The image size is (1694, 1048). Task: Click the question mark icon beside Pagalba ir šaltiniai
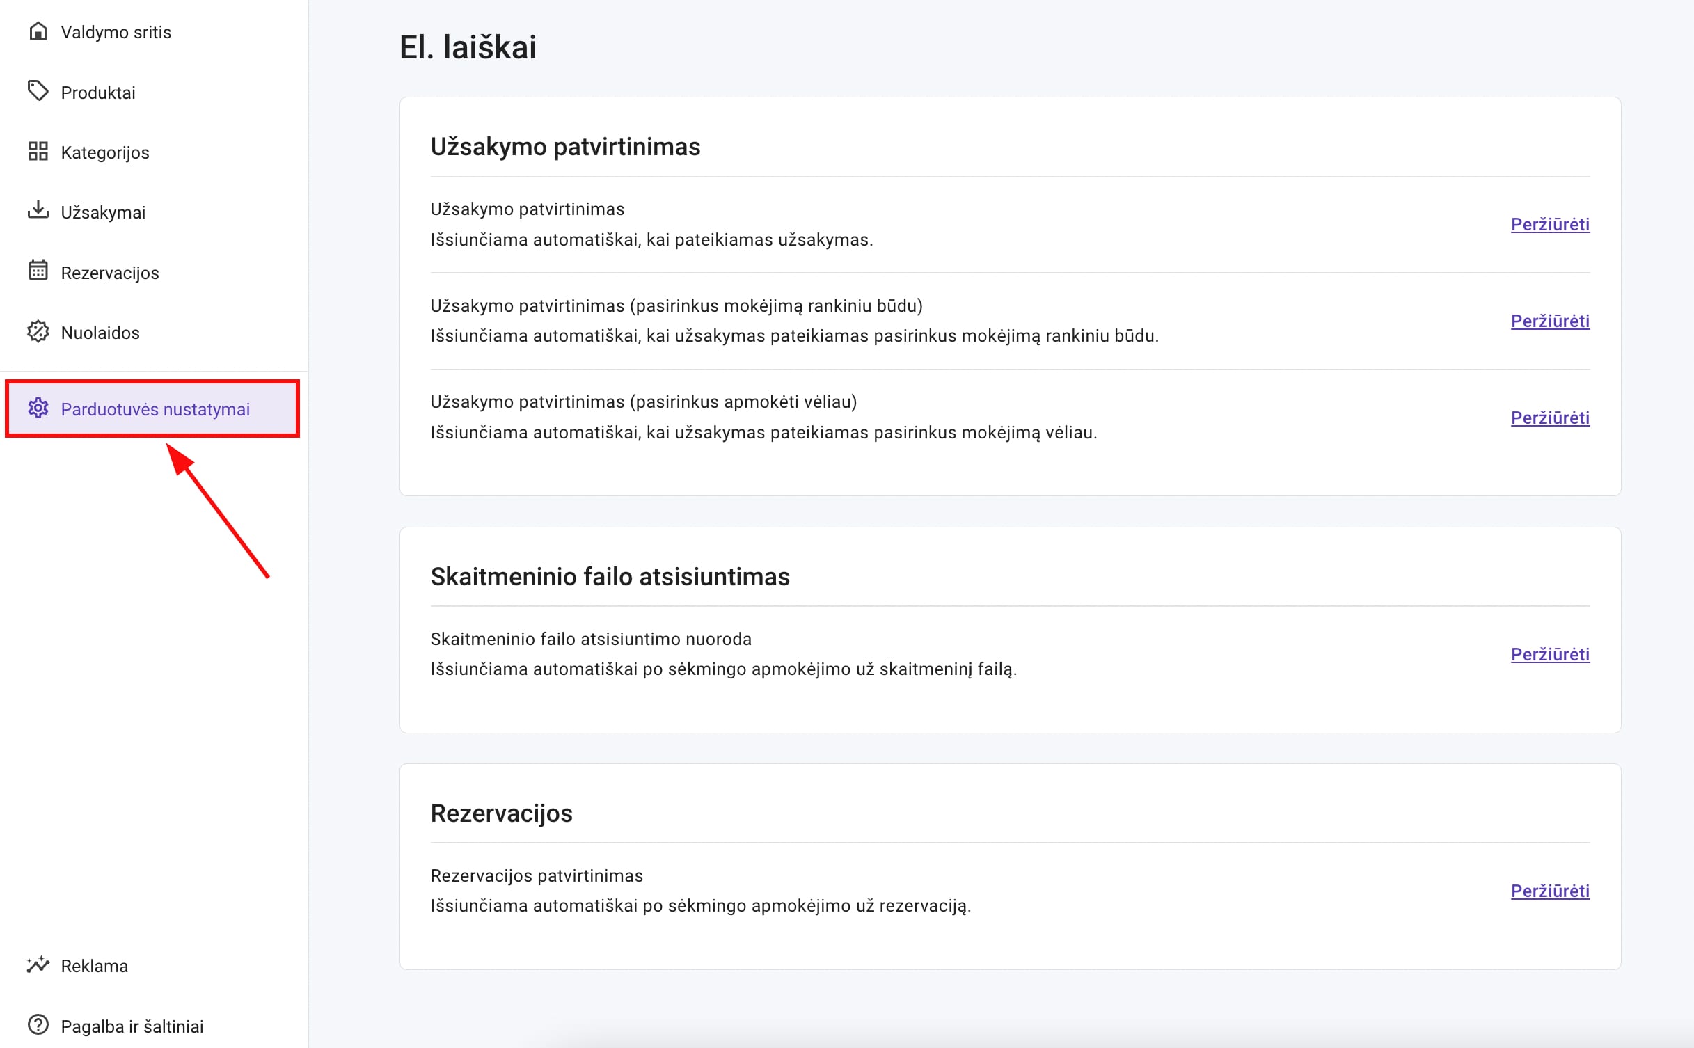pyautogui.click(x=38, y=1025)
